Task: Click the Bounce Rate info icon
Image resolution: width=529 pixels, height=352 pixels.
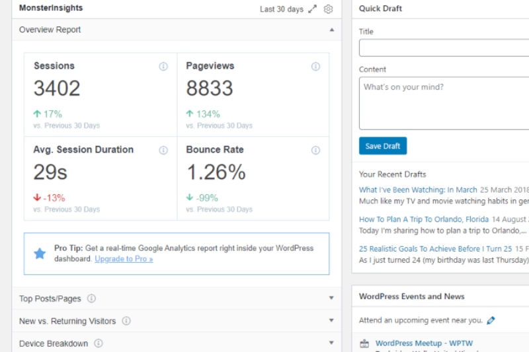Action: [315, 150]
